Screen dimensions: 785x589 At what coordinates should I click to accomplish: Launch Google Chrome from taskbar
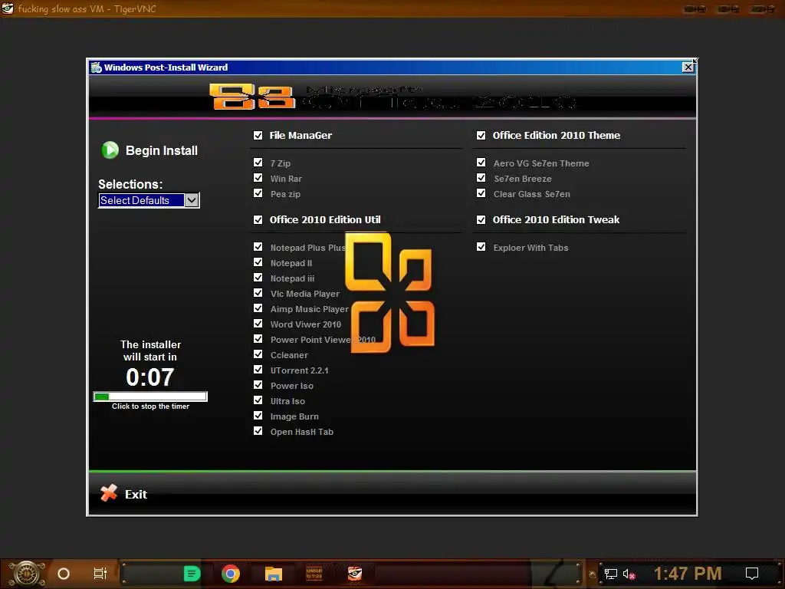coord(231,574)
